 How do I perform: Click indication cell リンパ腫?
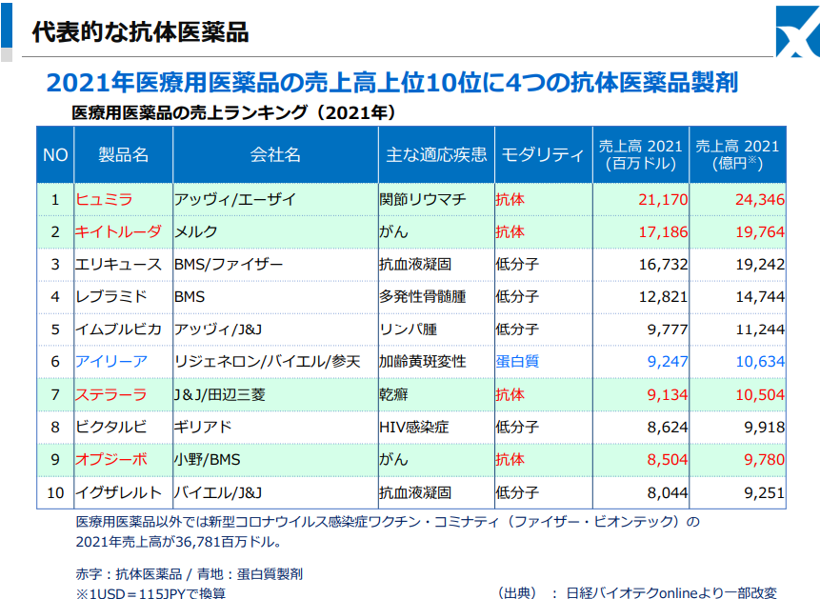[409, 329]
